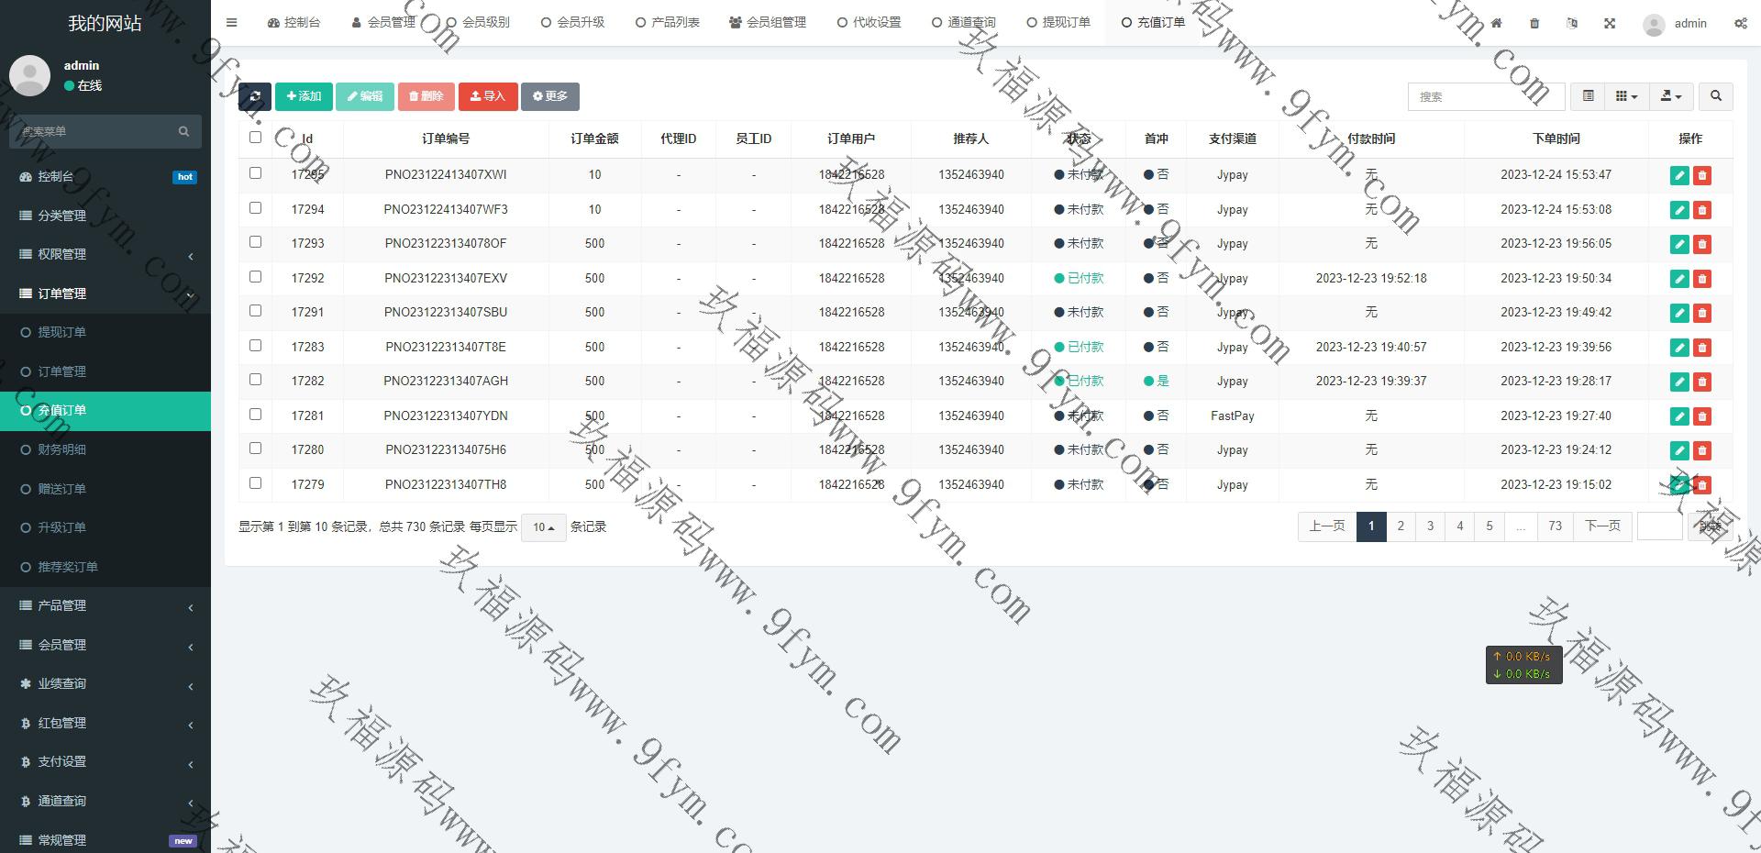
Task: Select the checkbox for order 17281
Action: click(256, 415)
